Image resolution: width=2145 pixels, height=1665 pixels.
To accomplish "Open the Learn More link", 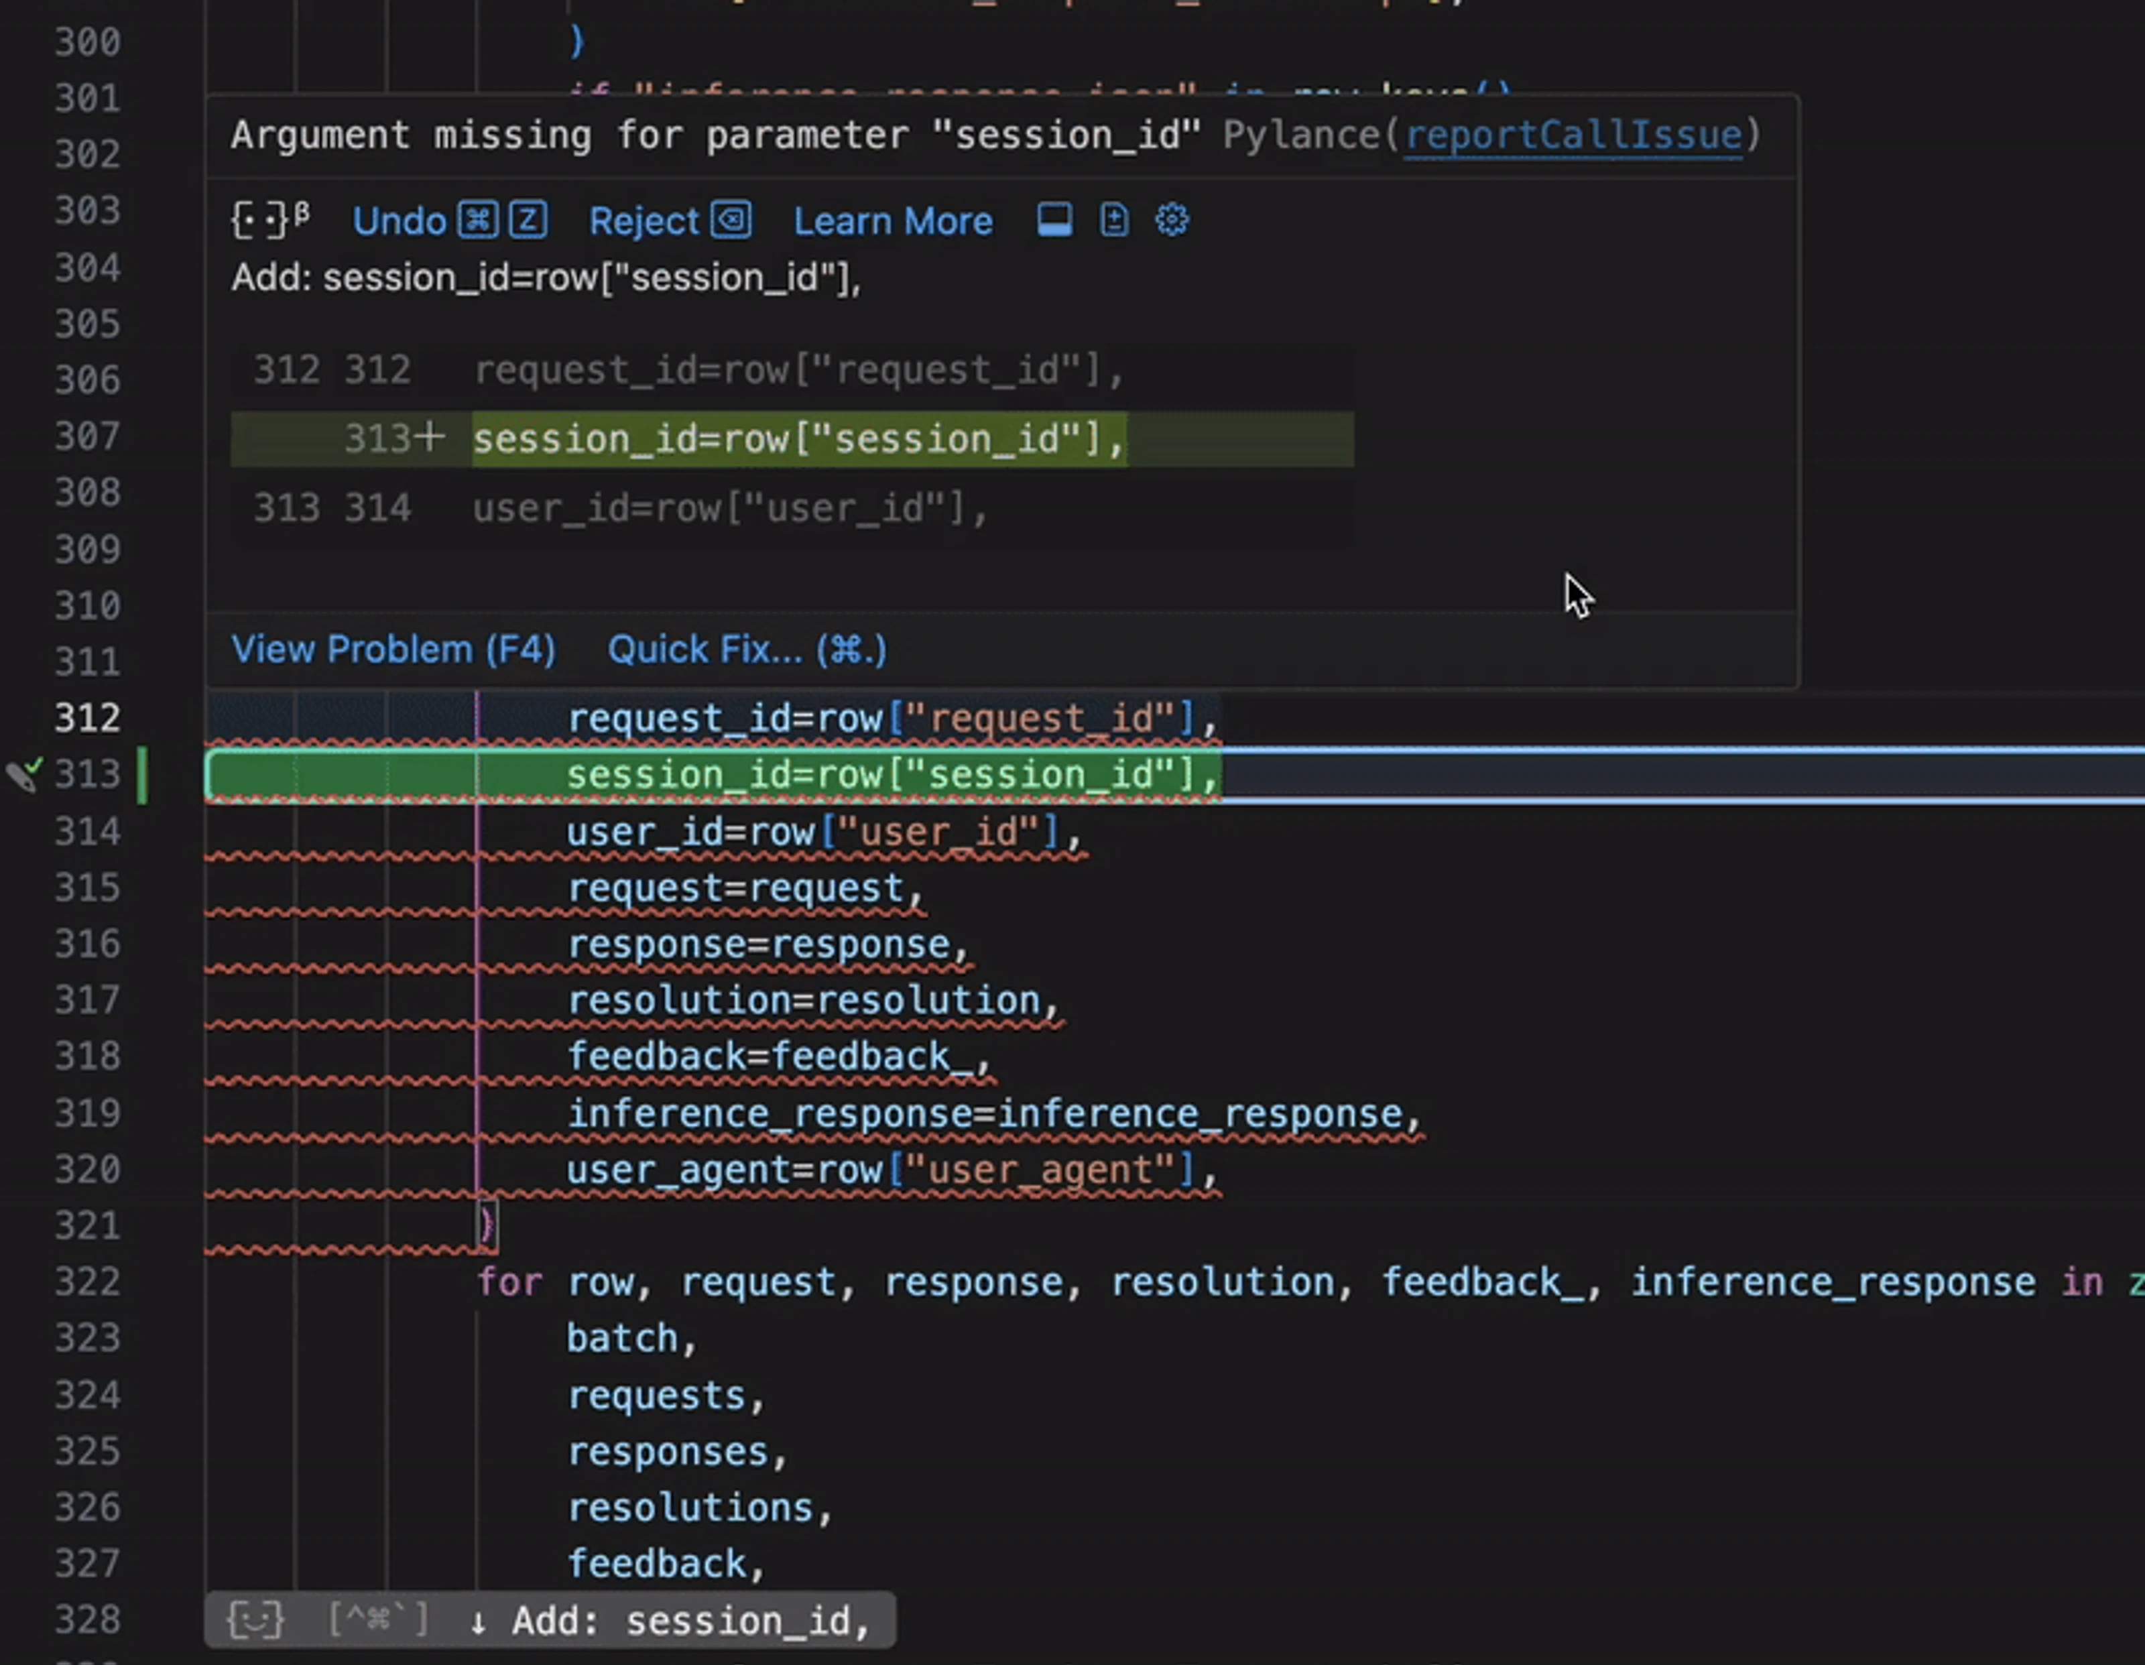I will pos(892,221).
